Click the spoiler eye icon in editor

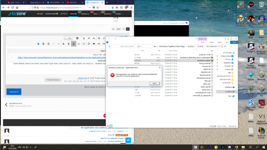click(94, 44)
